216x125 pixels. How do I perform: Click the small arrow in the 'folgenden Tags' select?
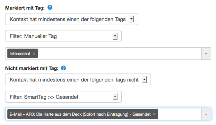[131, 19]
